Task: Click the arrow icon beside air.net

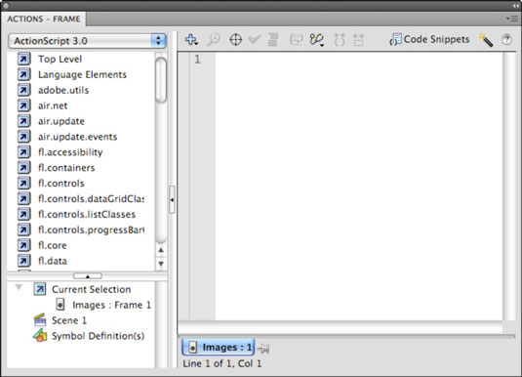Action: (24, 105)
